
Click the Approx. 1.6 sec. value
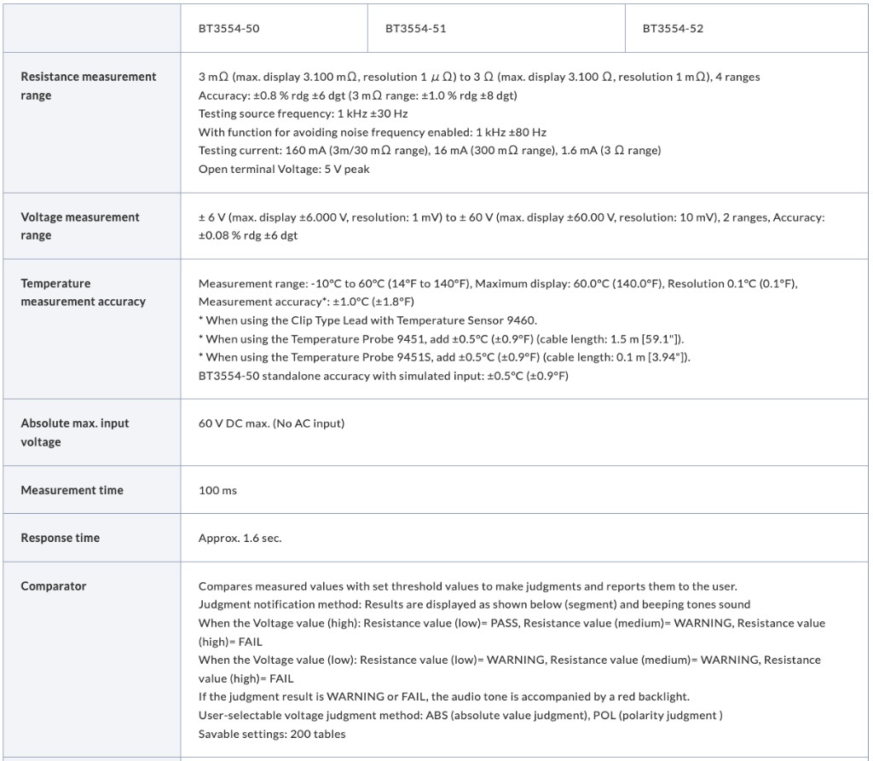(240, 538)
